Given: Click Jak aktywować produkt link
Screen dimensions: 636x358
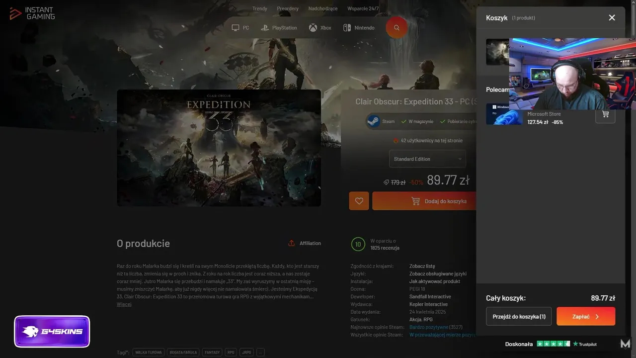Looking at the screenshot, I should point(434,281).
